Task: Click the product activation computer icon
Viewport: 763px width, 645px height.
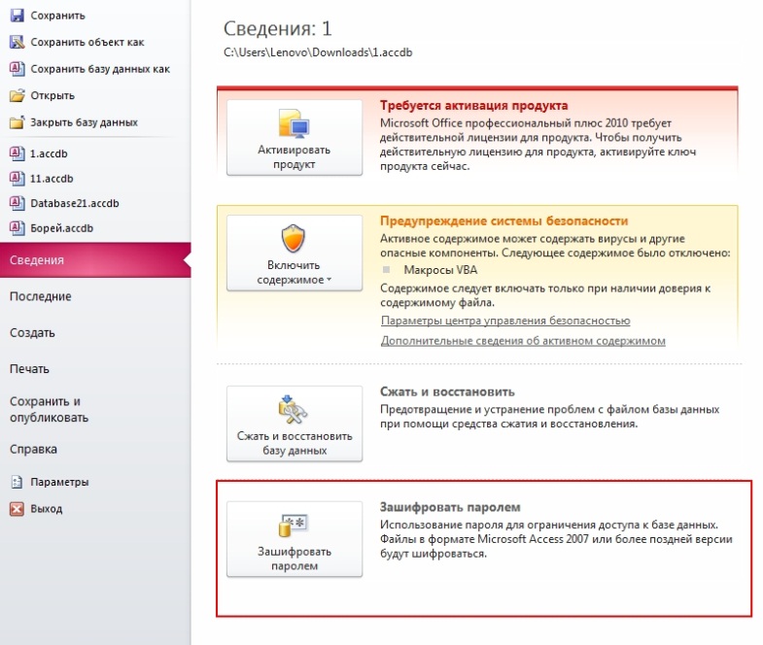Action: (x=294, y=122)
